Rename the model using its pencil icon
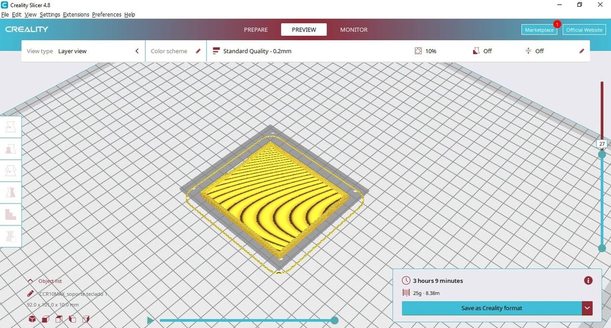 [x=31, y=294]
